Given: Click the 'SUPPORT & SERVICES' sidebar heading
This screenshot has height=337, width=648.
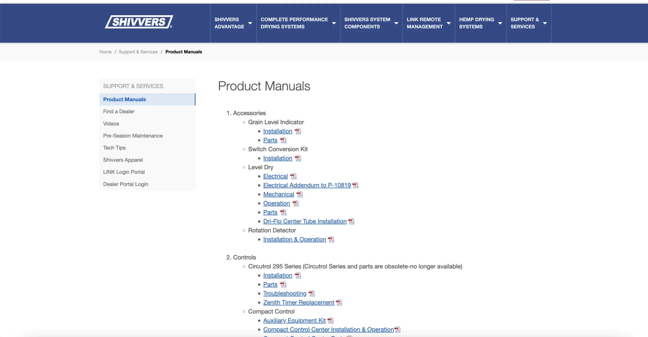Looking at the screenshot, I should point(133,86).
